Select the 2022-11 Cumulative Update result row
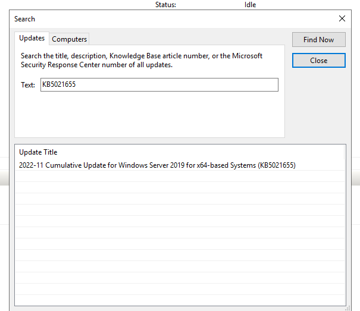360x311 pixels. tap(180, 165)
